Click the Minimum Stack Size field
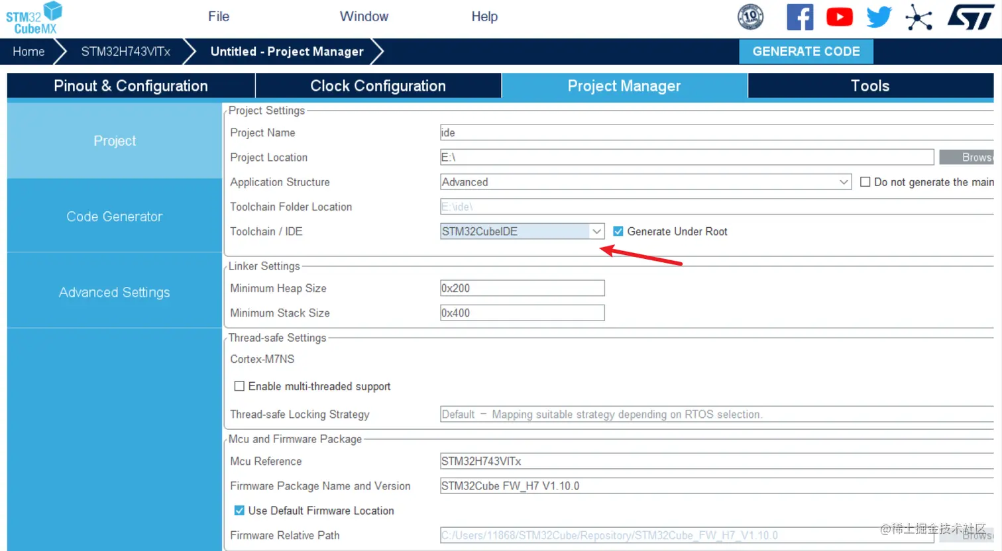 (522, 313)
